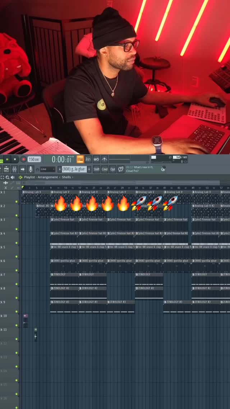Open What's new in FL Cloud Pro news
This screenshot has height=409, width=230.
click(x=143, y=169)
